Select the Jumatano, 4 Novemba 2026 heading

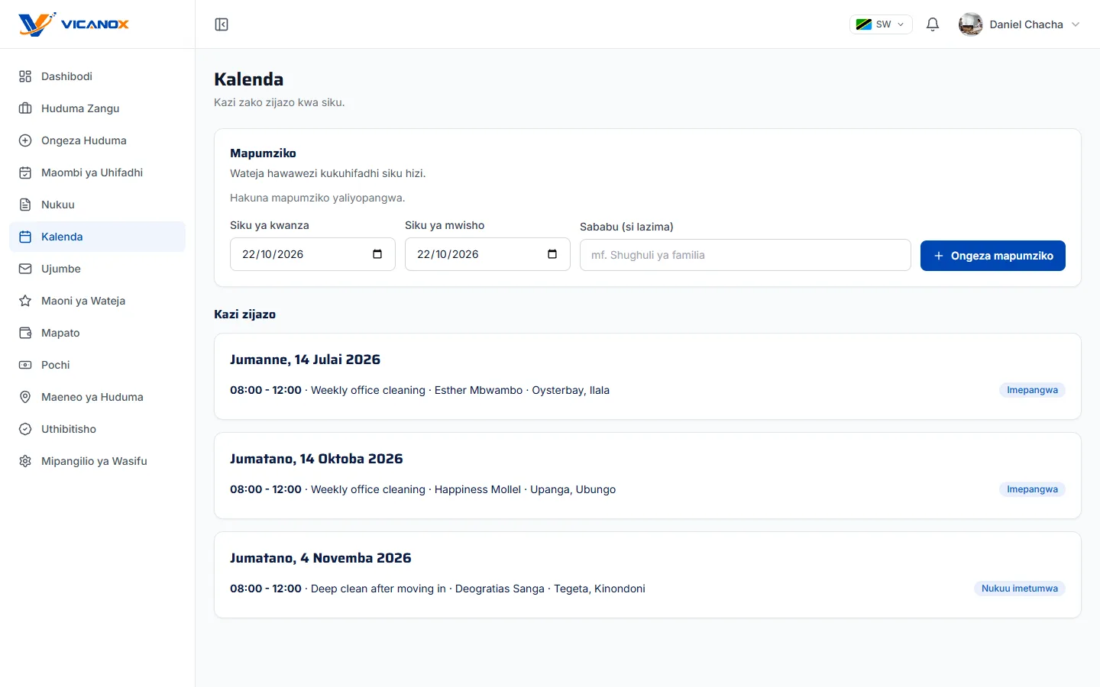tap(321, 558)
